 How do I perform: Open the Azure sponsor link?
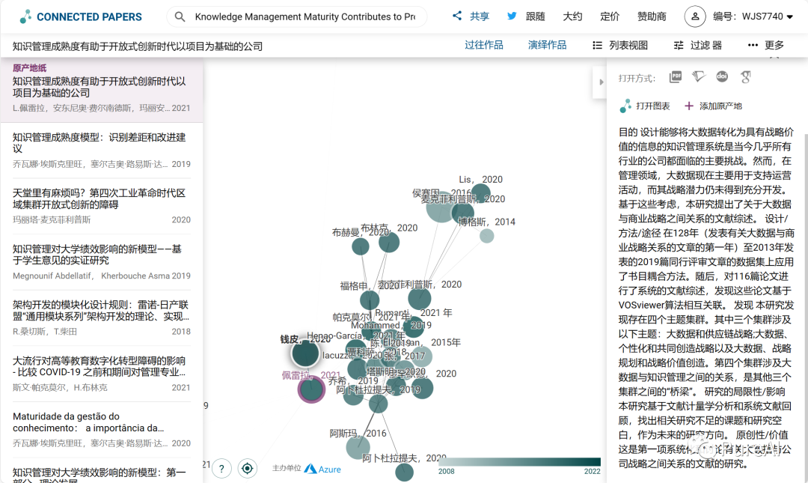coord(323,468)
